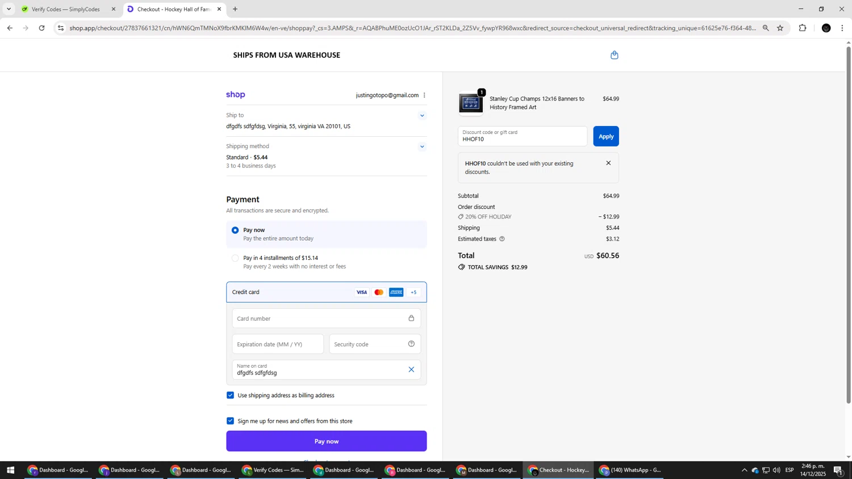The height and width of the screenshot is (479, 852).
Task: Click the 20% OFF HOLIDAY discount label
Action: [488, 217]
